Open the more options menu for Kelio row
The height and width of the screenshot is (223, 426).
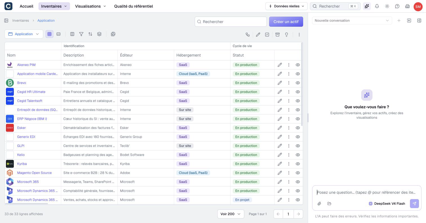tap(289, 155)
